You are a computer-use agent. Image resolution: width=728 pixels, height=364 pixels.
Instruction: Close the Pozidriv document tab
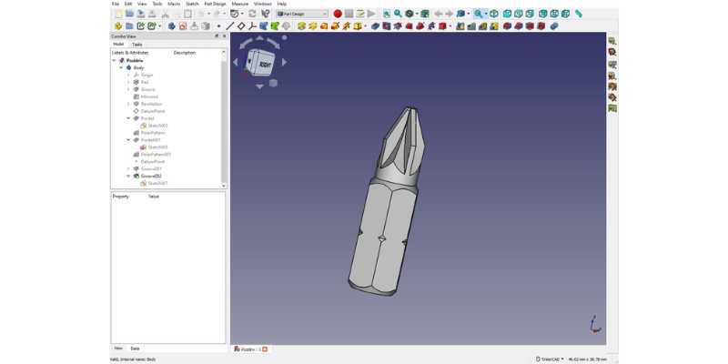(x=265, y=349)
